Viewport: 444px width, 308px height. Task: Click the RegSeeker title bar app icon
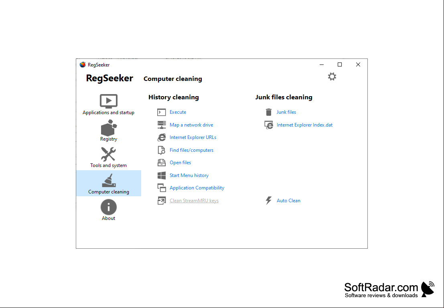(82, 65)
